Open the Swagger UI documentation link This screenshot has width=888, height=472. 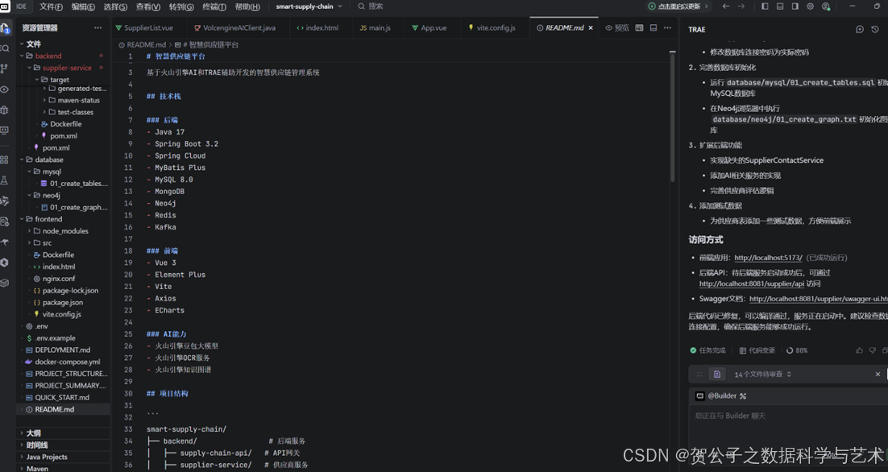point(819,299)
